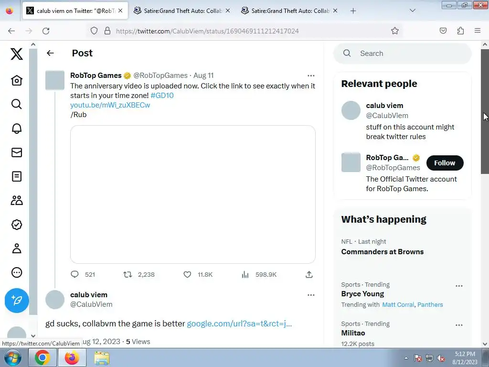Image resolution: width=489 pixels, height=367 pixels.
Task: Open Panthers trending link
Action: 430,304
